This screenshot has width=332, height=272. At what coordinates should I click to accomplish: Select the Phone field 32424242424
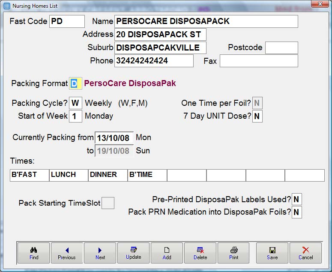pos(154,61)
